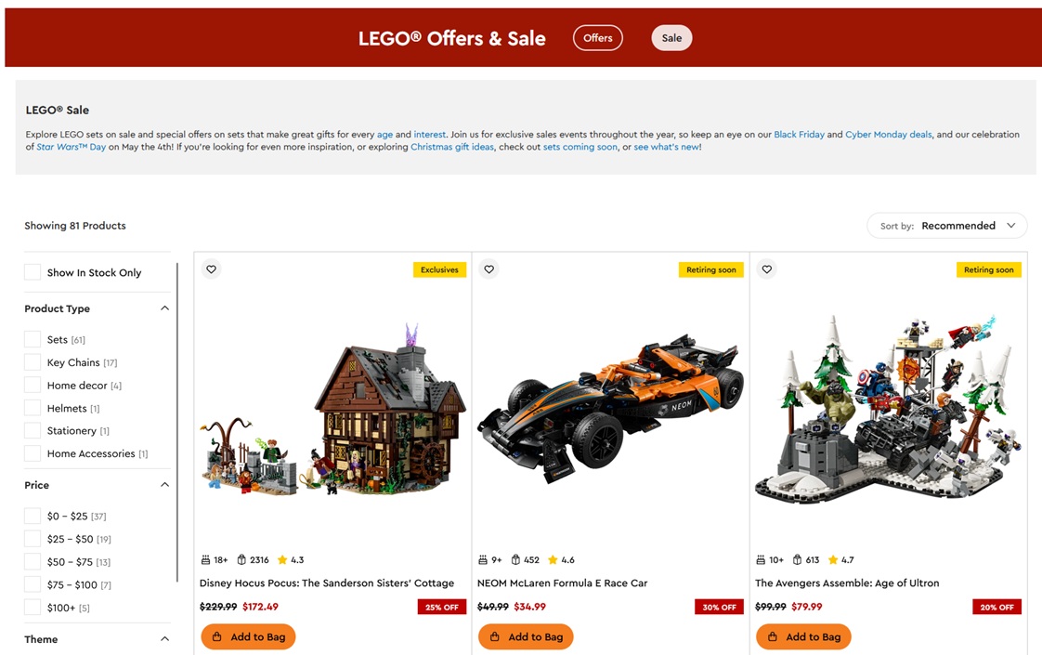Click Retiring soon badge on Avengers set

click(x=989, y=269)
